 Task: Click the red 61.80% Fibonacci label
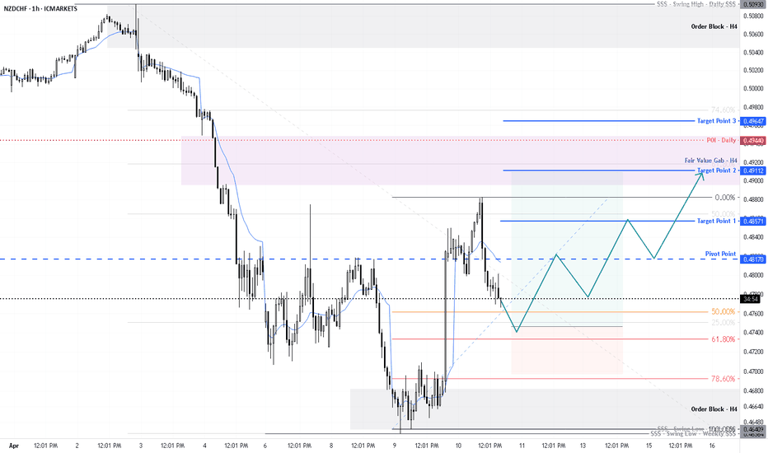pyautogui.click(x=723, y=339)
